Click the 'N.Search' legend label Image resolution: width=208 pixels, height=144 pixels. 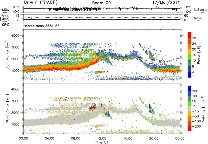(x=201, y=10)
